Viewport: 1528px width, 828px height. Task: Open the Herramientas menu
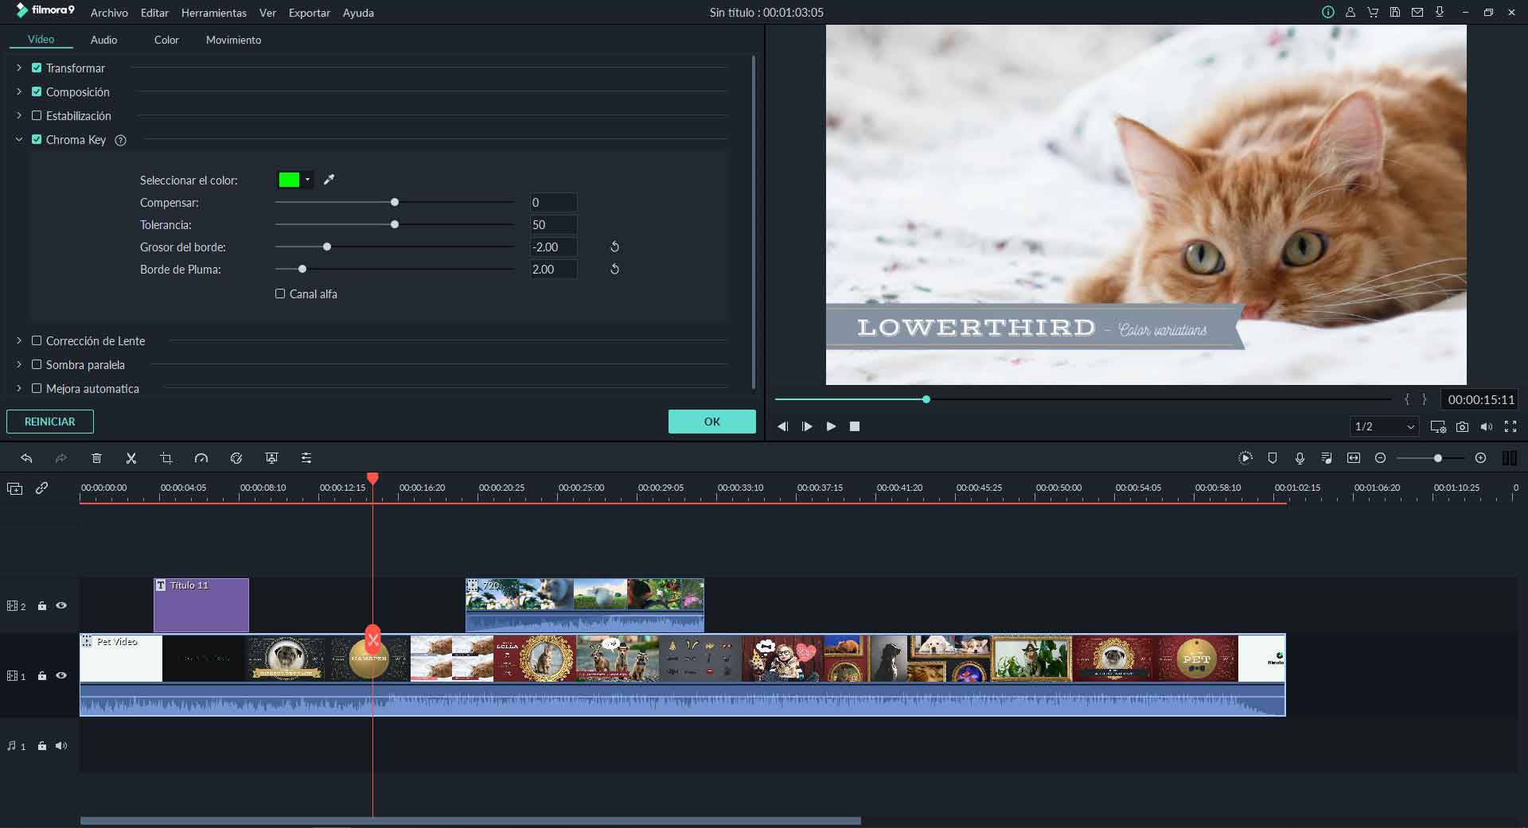tap(213, 13)
